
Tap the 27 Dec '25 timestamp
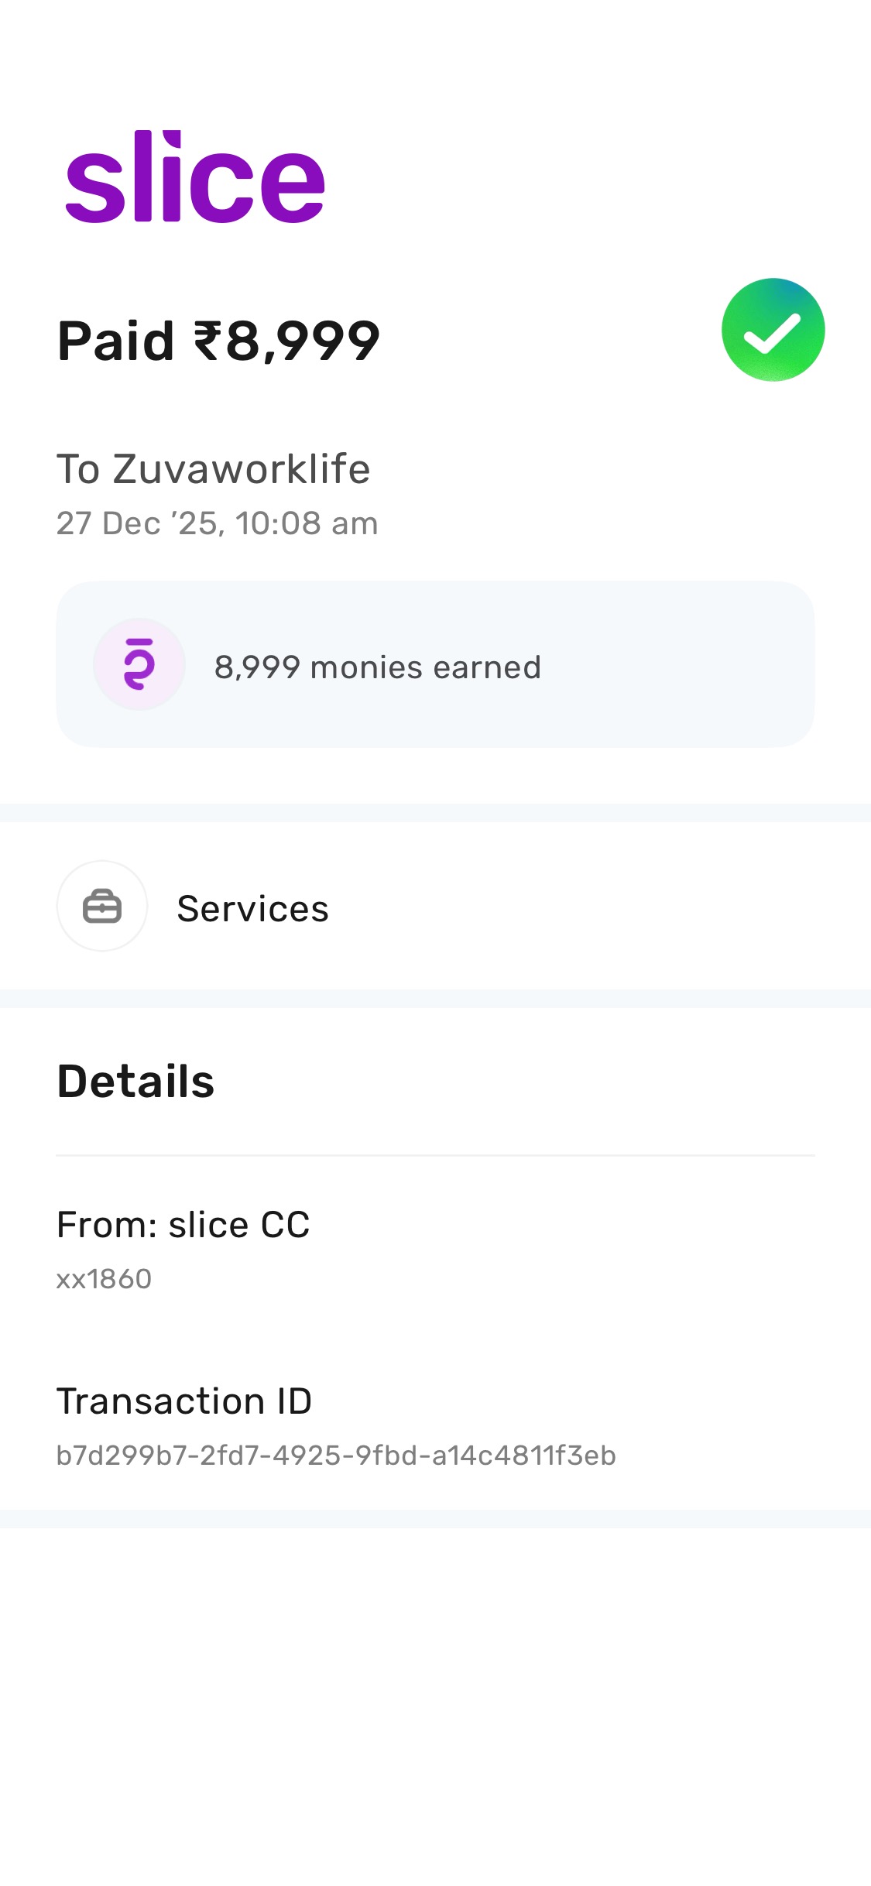pyautogui.click(x=217, y=523)
